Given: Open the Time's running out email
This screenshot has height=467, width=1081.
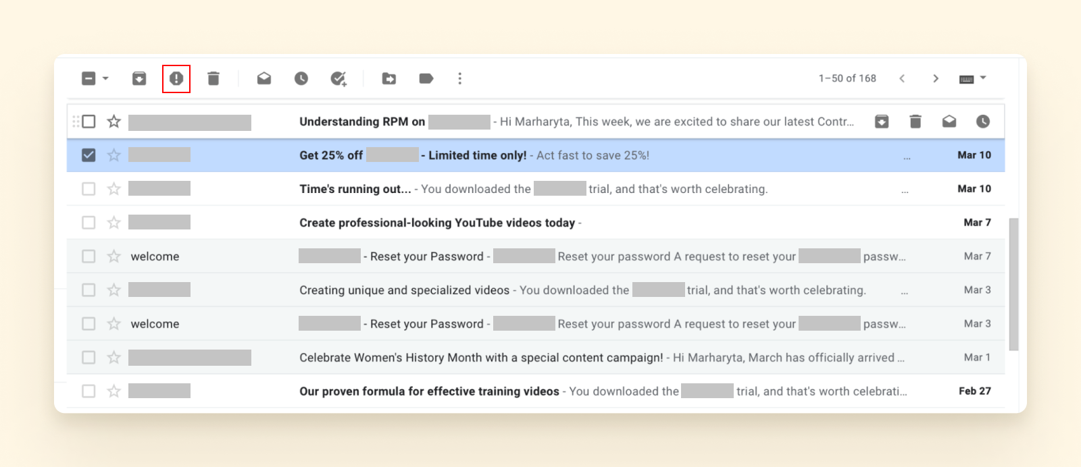Looking at the screenshot, I should click(x=536, y=189).
